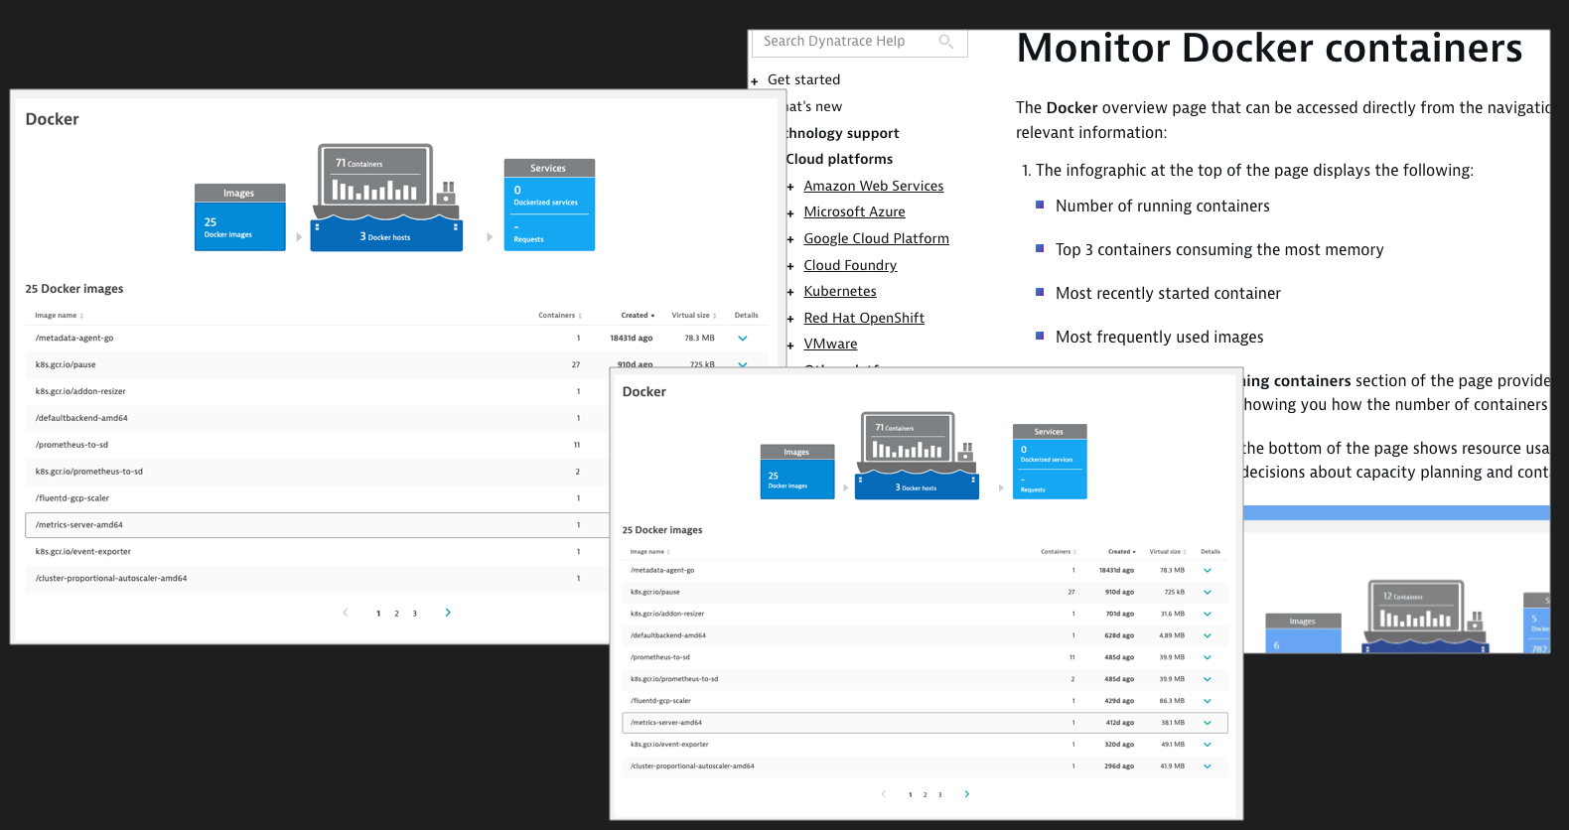Screen dimensions: 1569x830
Task: Click the Services tile in the foreground Docker panel
Action: [x=1049, y=462]
